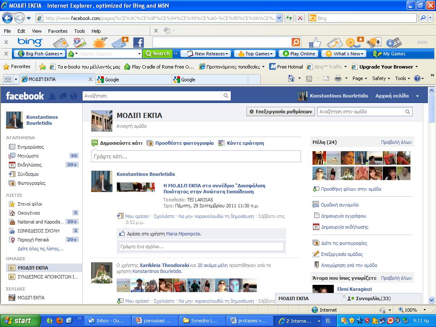Click the newspaper icon in Bing toolbar

(60, 43)
